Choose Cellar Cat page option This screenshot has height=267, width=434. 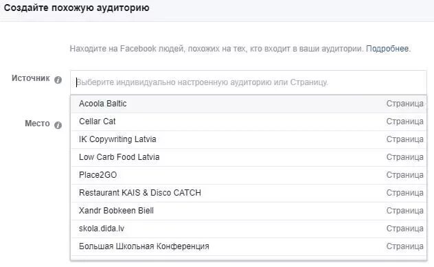pos(249,121)
